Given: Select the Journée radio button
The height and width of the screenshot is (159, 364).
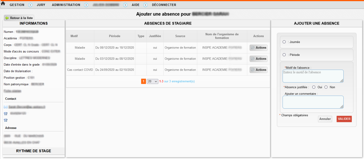Looking at the screenshot, I should pos(284,42).
